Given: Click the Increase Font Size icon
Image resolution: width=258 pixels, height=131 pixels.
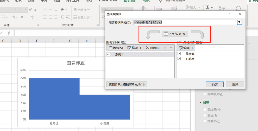Looking at the screenshot, I should point(30,10).
